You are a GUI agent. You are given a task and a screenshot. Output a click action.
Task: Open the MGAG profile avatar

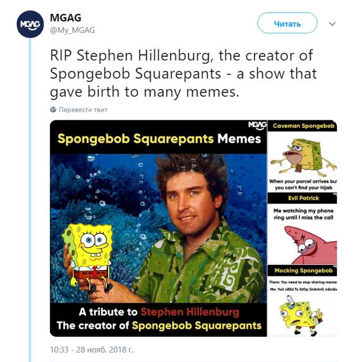(x=30, y=24)
